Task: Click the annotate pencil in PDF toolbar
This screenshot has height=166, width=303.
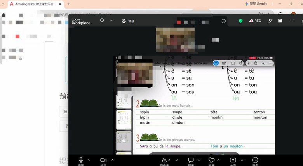Action: point(224,63)
